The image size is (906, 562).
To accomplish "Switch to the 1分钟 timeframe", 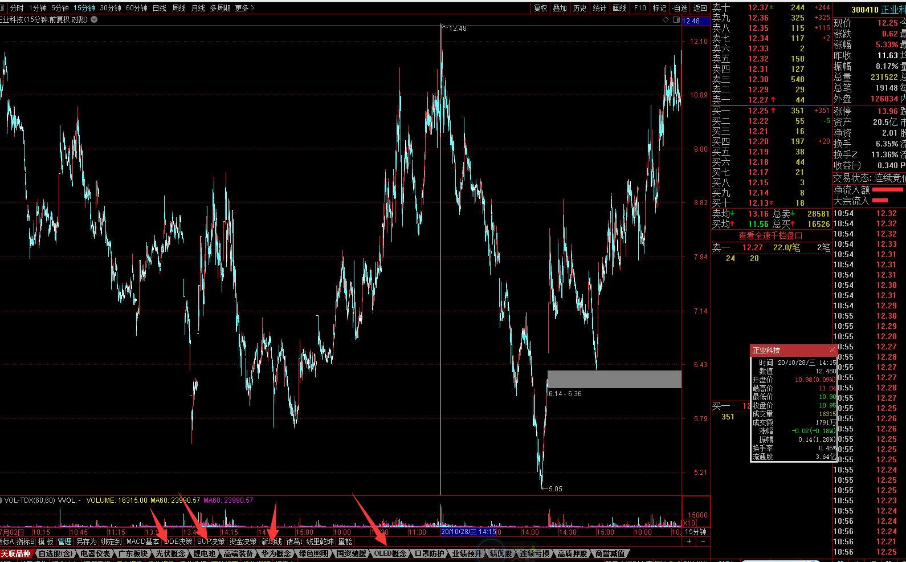I will coord(38,8).
